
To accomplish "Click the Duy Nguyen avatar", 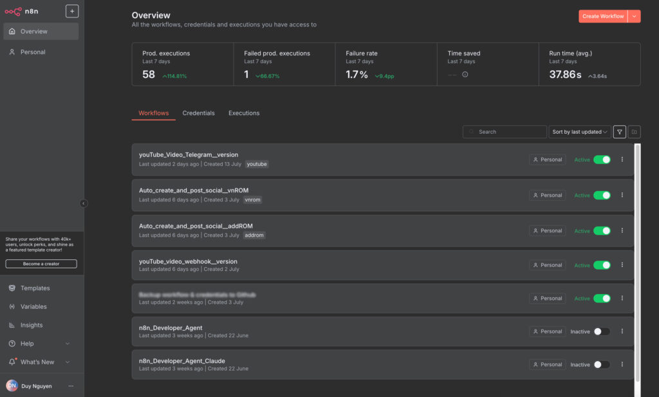I will [12, 385].
